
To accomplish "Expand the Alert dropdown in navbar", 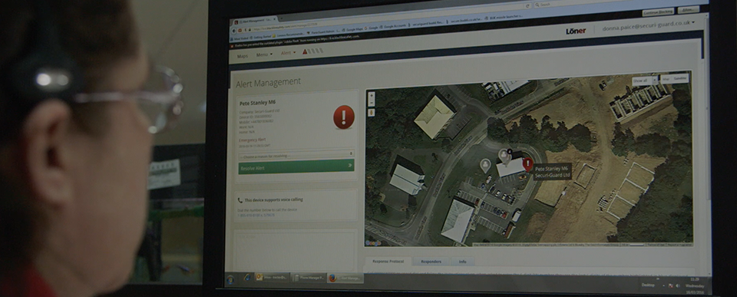I will 289,53.
